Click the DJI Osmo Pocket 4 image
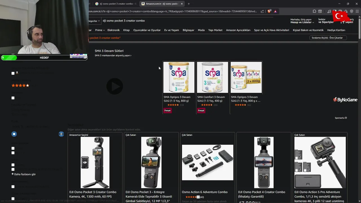The height and width of the screenshot is (203, 361). [x=264, y=162]
